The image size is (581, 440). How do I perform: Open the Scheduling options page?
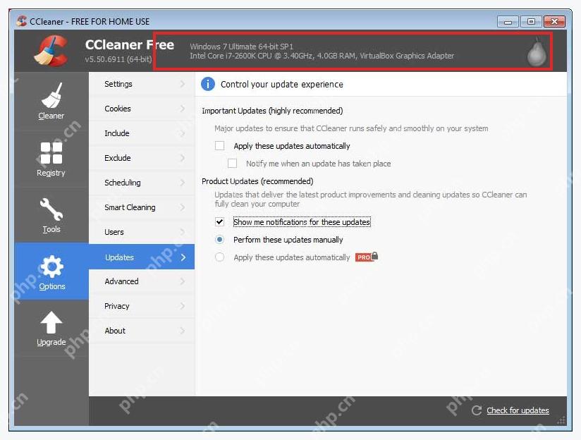[142, 183]
